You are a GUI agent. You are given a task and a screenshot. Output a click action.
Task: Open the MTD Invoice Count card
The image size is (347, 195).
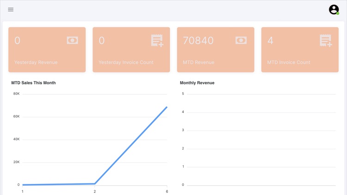[x=300, y=50]
